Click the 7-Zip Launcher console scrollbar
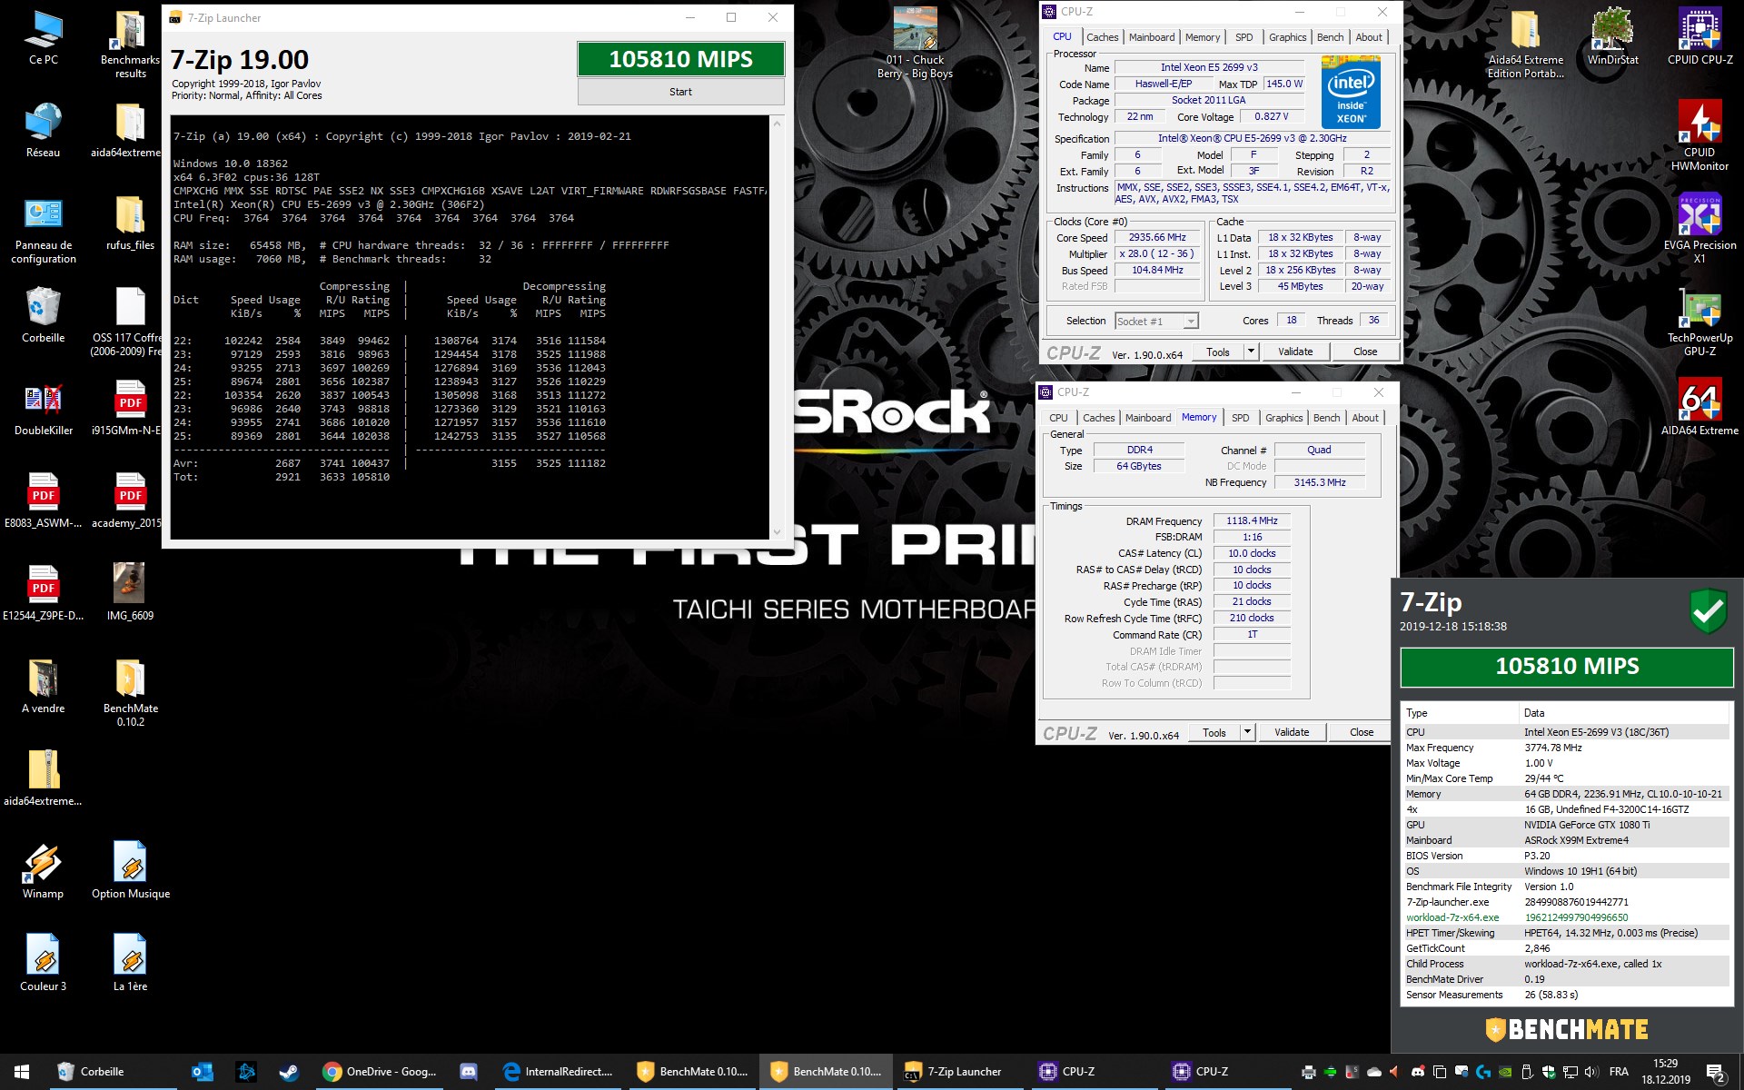1744x1090 pixels. pos(777,327)
